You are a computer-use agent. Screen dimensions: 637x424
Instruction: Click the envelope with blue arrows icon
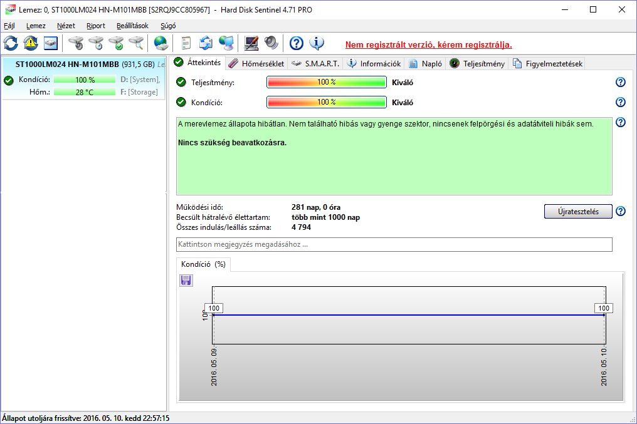(206, 43)
